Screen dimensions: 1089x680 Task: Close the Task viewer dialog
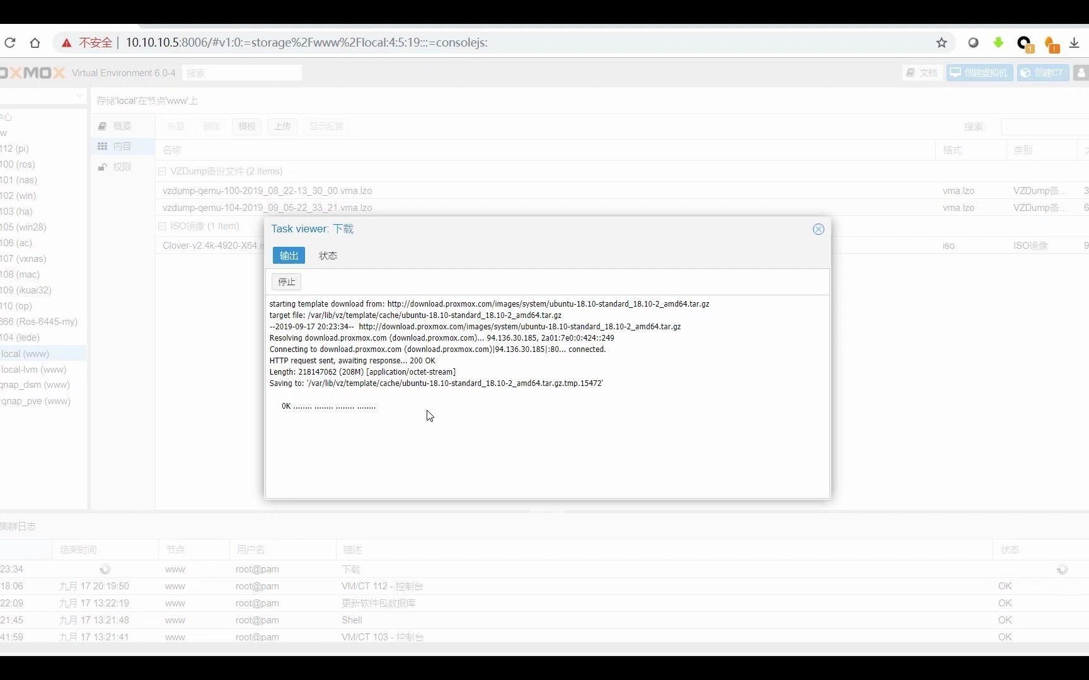pyautogui.click(x=819, y=229)
